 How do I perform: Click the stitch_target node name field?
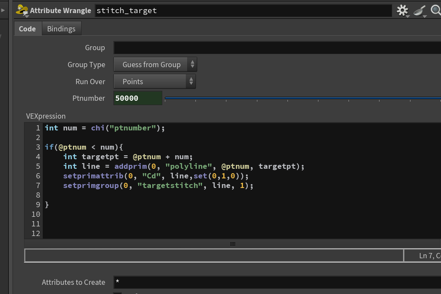click(243, 11)
